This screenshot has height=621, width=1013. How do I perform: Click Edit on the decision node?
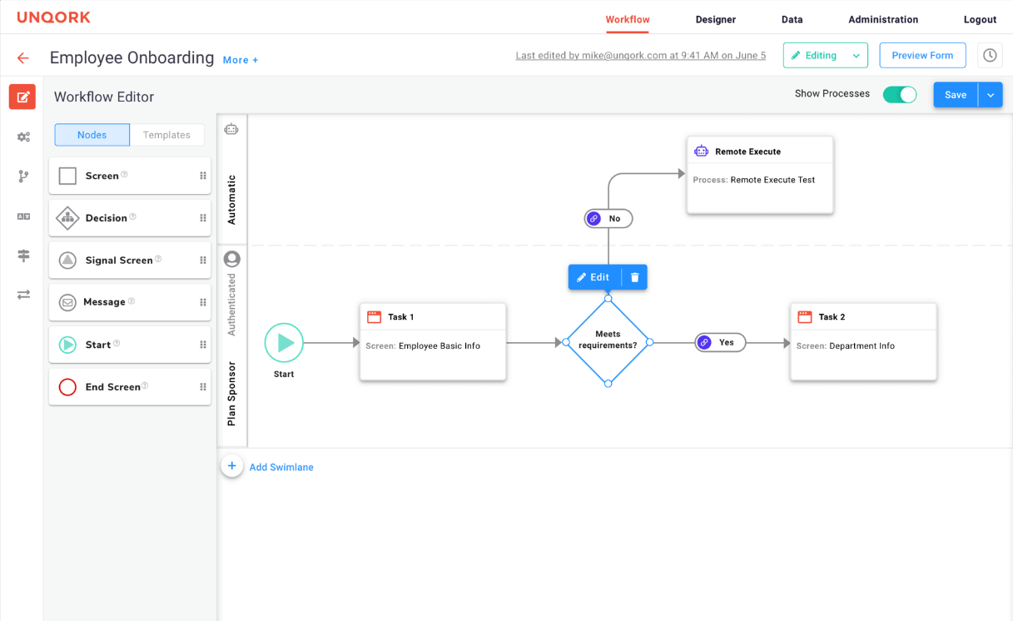pyautogui.click(x=594, y=277)
